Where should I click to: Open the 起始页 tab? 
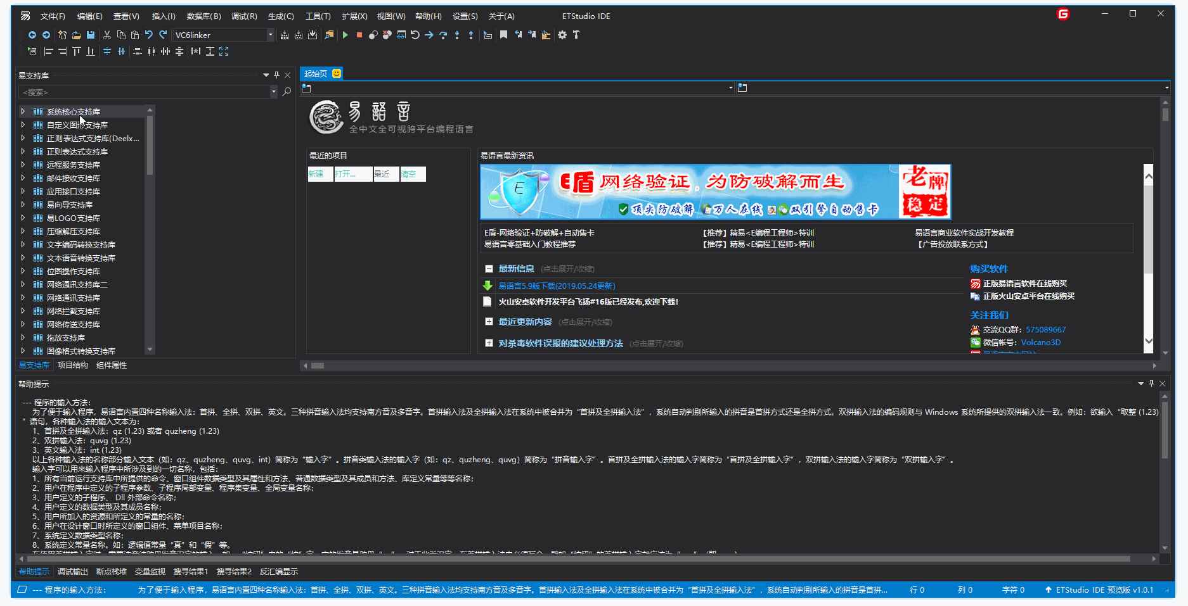click(x=321, y=73)
